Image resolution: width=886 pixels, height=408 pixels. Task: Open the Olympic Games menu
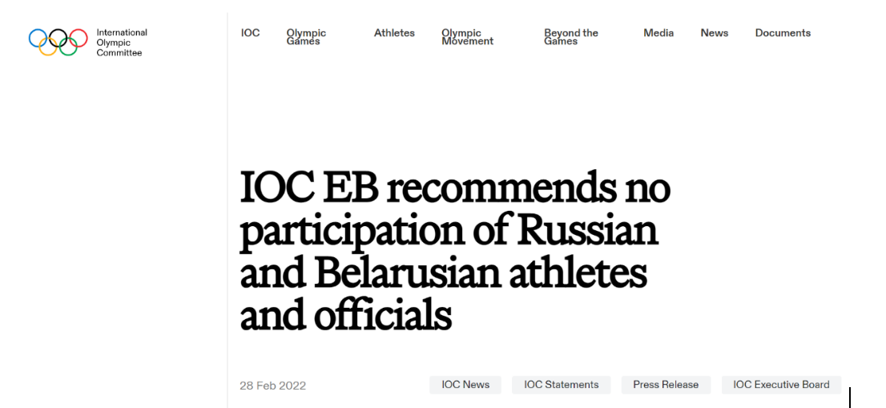point(306,37)
